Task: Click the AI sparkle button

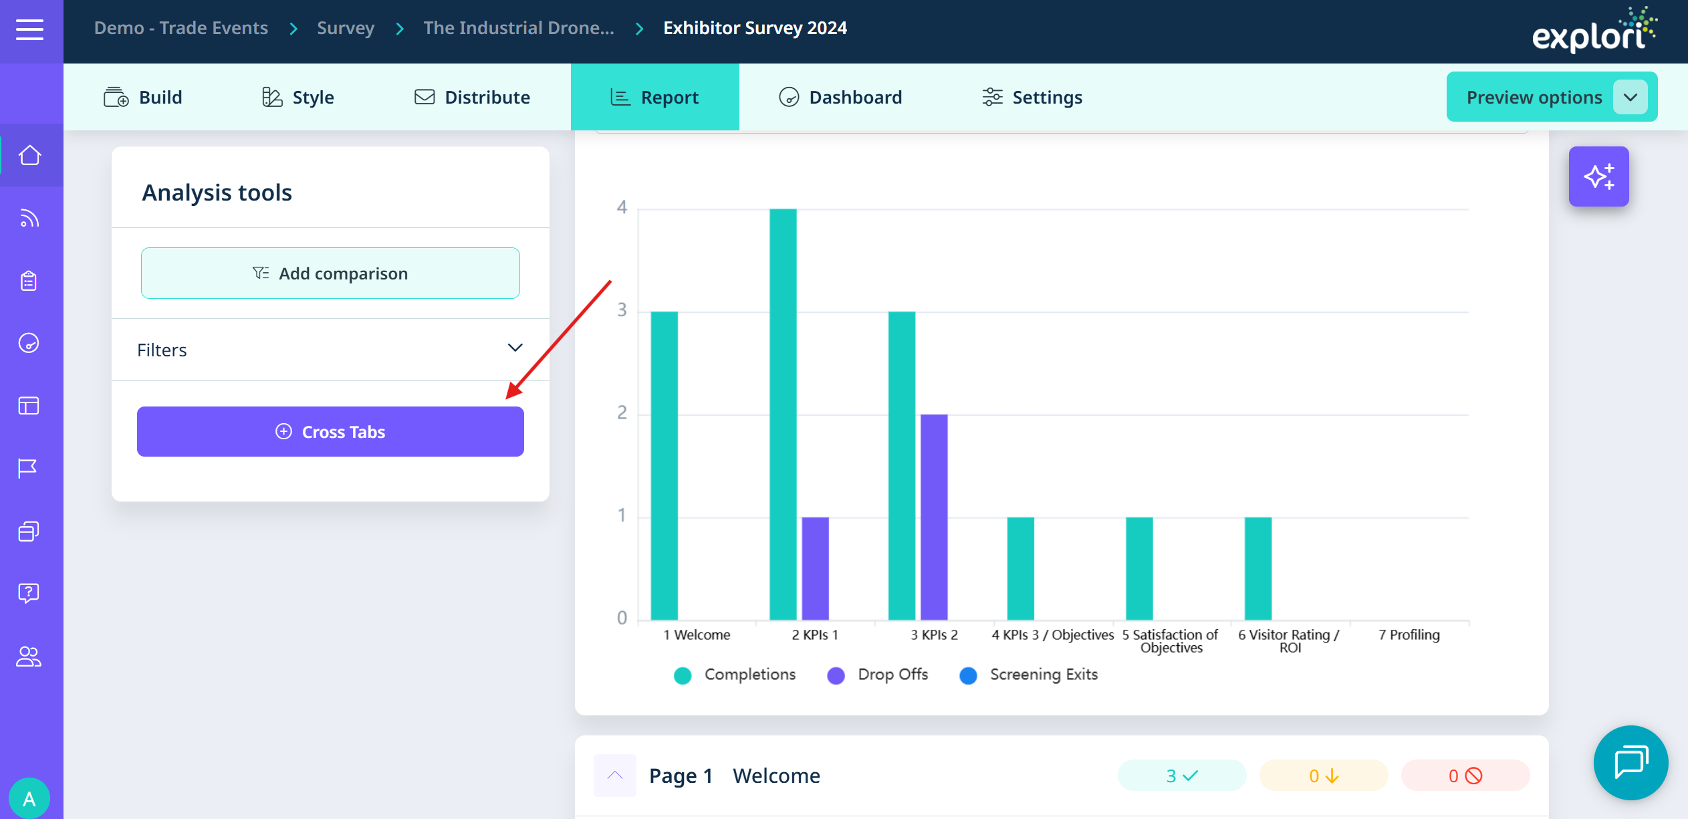Action: [x=1598, y=177]
